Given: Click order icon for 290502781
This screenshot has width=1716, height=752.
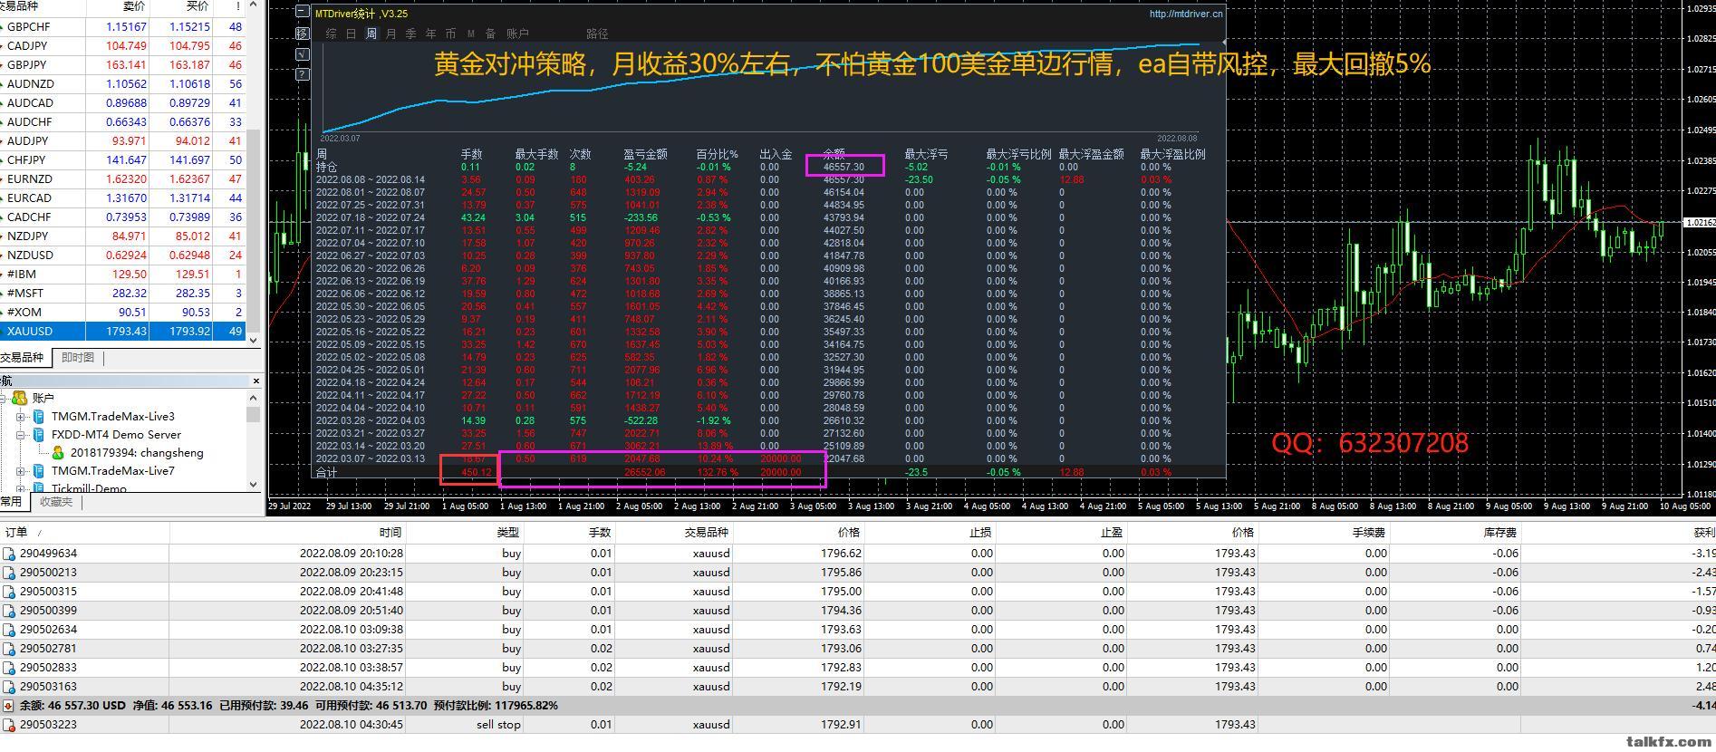Looking at the screenshot, I should 9,649.
